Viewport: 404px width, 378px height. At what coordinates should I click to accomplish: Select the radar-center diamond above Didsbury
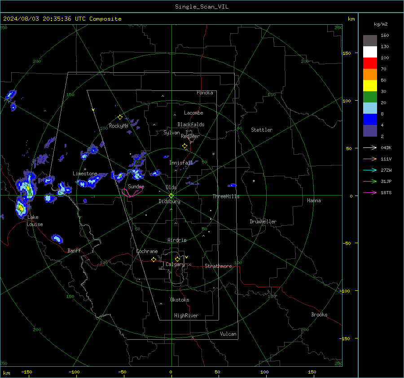tap(171, 196)
